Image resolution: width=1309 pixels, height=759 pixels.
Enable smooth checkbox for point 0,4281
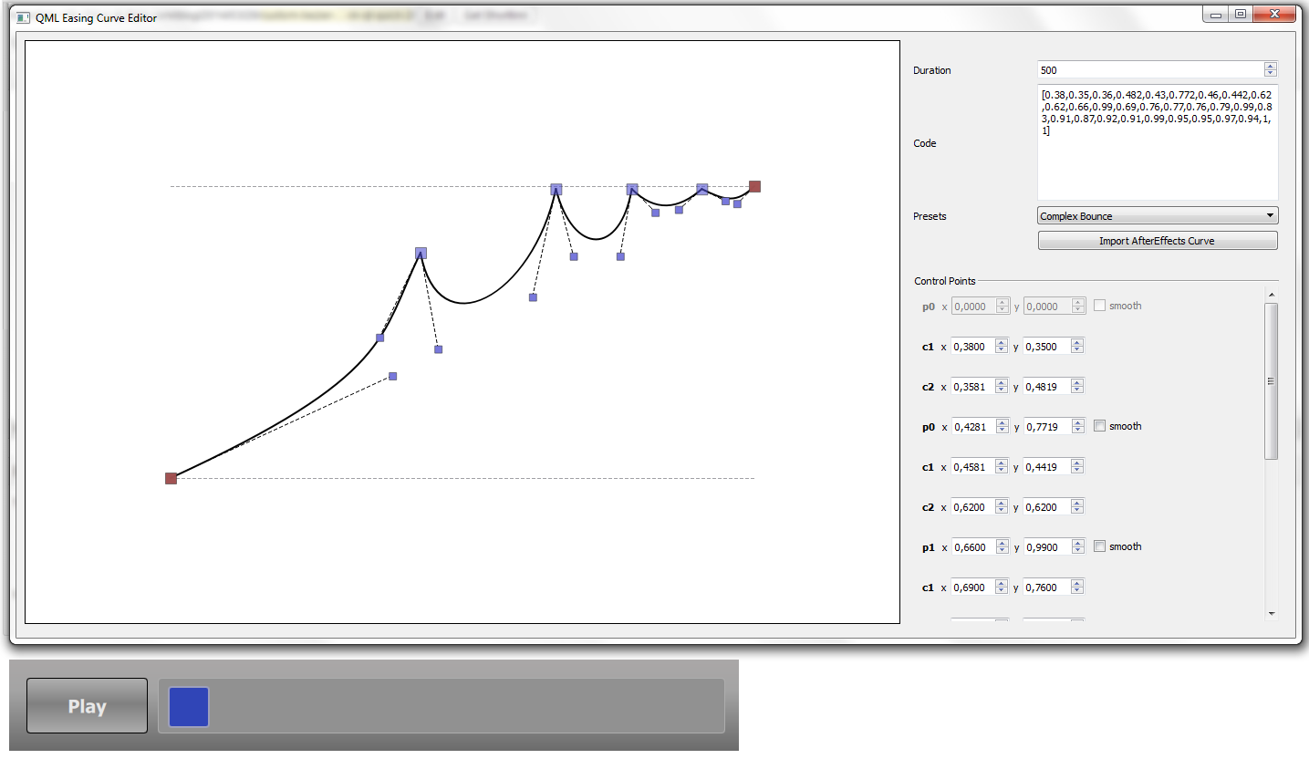coord(1100,426)
